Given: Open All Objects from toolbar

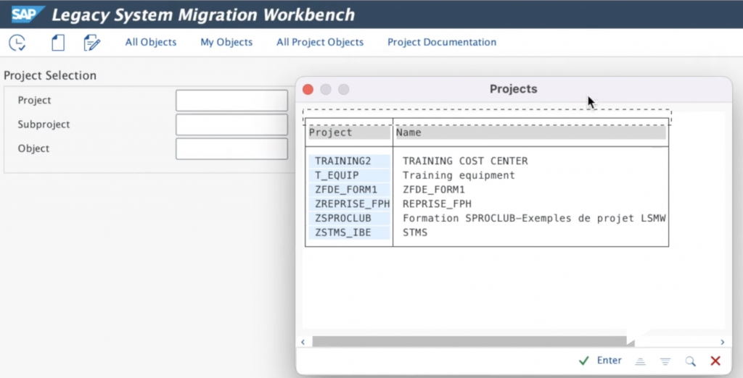Looking at the screenshot, I should [151, 42].
